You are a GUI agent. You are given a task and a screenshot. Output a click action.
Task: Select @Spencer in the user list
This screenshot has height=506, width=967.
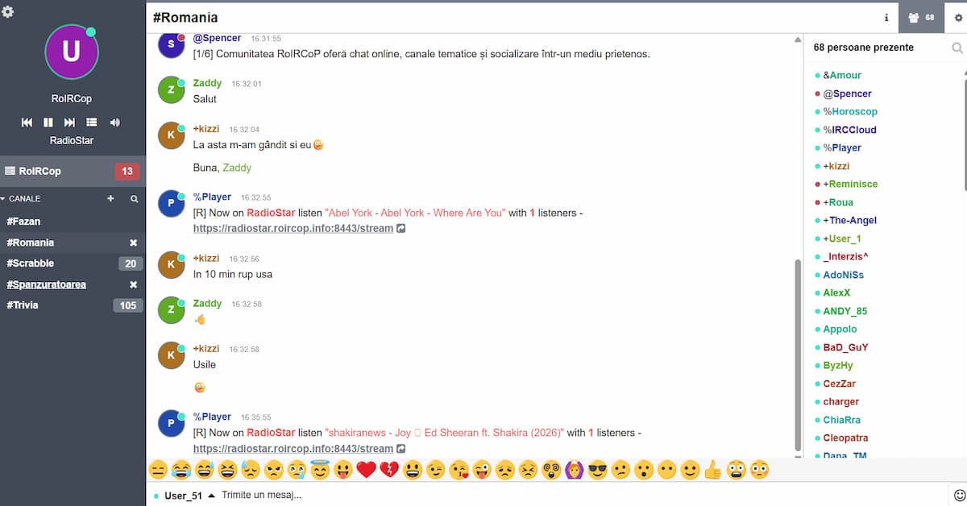point(847,93)
